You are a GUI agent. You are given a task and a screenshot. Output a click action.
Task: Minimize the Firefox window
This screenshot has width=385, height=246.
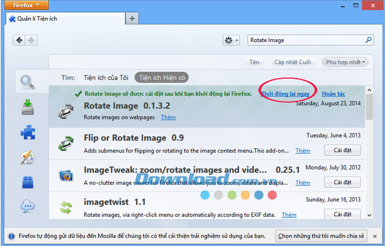click(343, 5)
